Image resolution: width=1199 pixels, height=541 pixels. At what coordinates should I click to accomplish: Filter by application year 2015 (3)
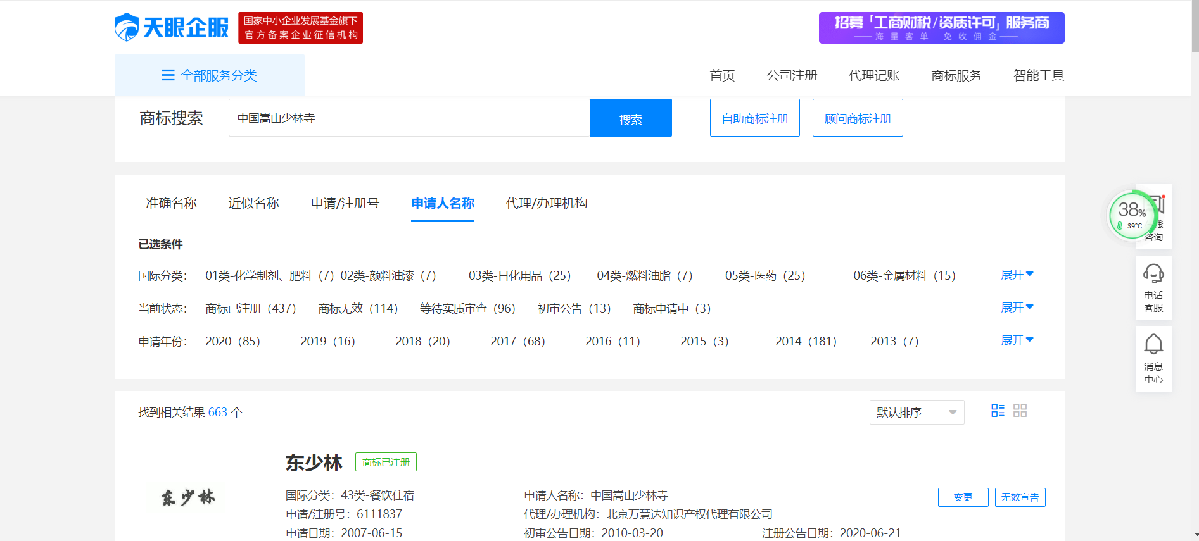pos(704,341)
